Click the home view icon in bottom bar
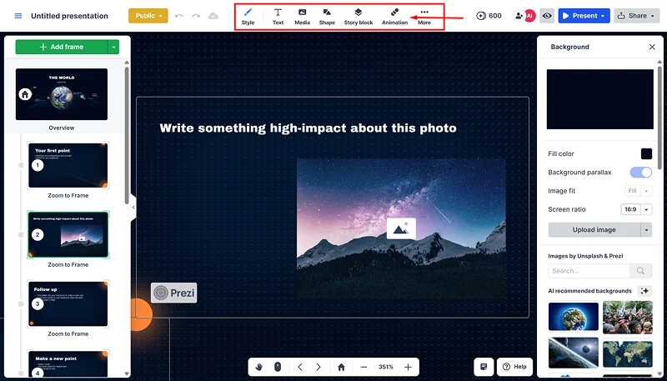 pos(341,367)
